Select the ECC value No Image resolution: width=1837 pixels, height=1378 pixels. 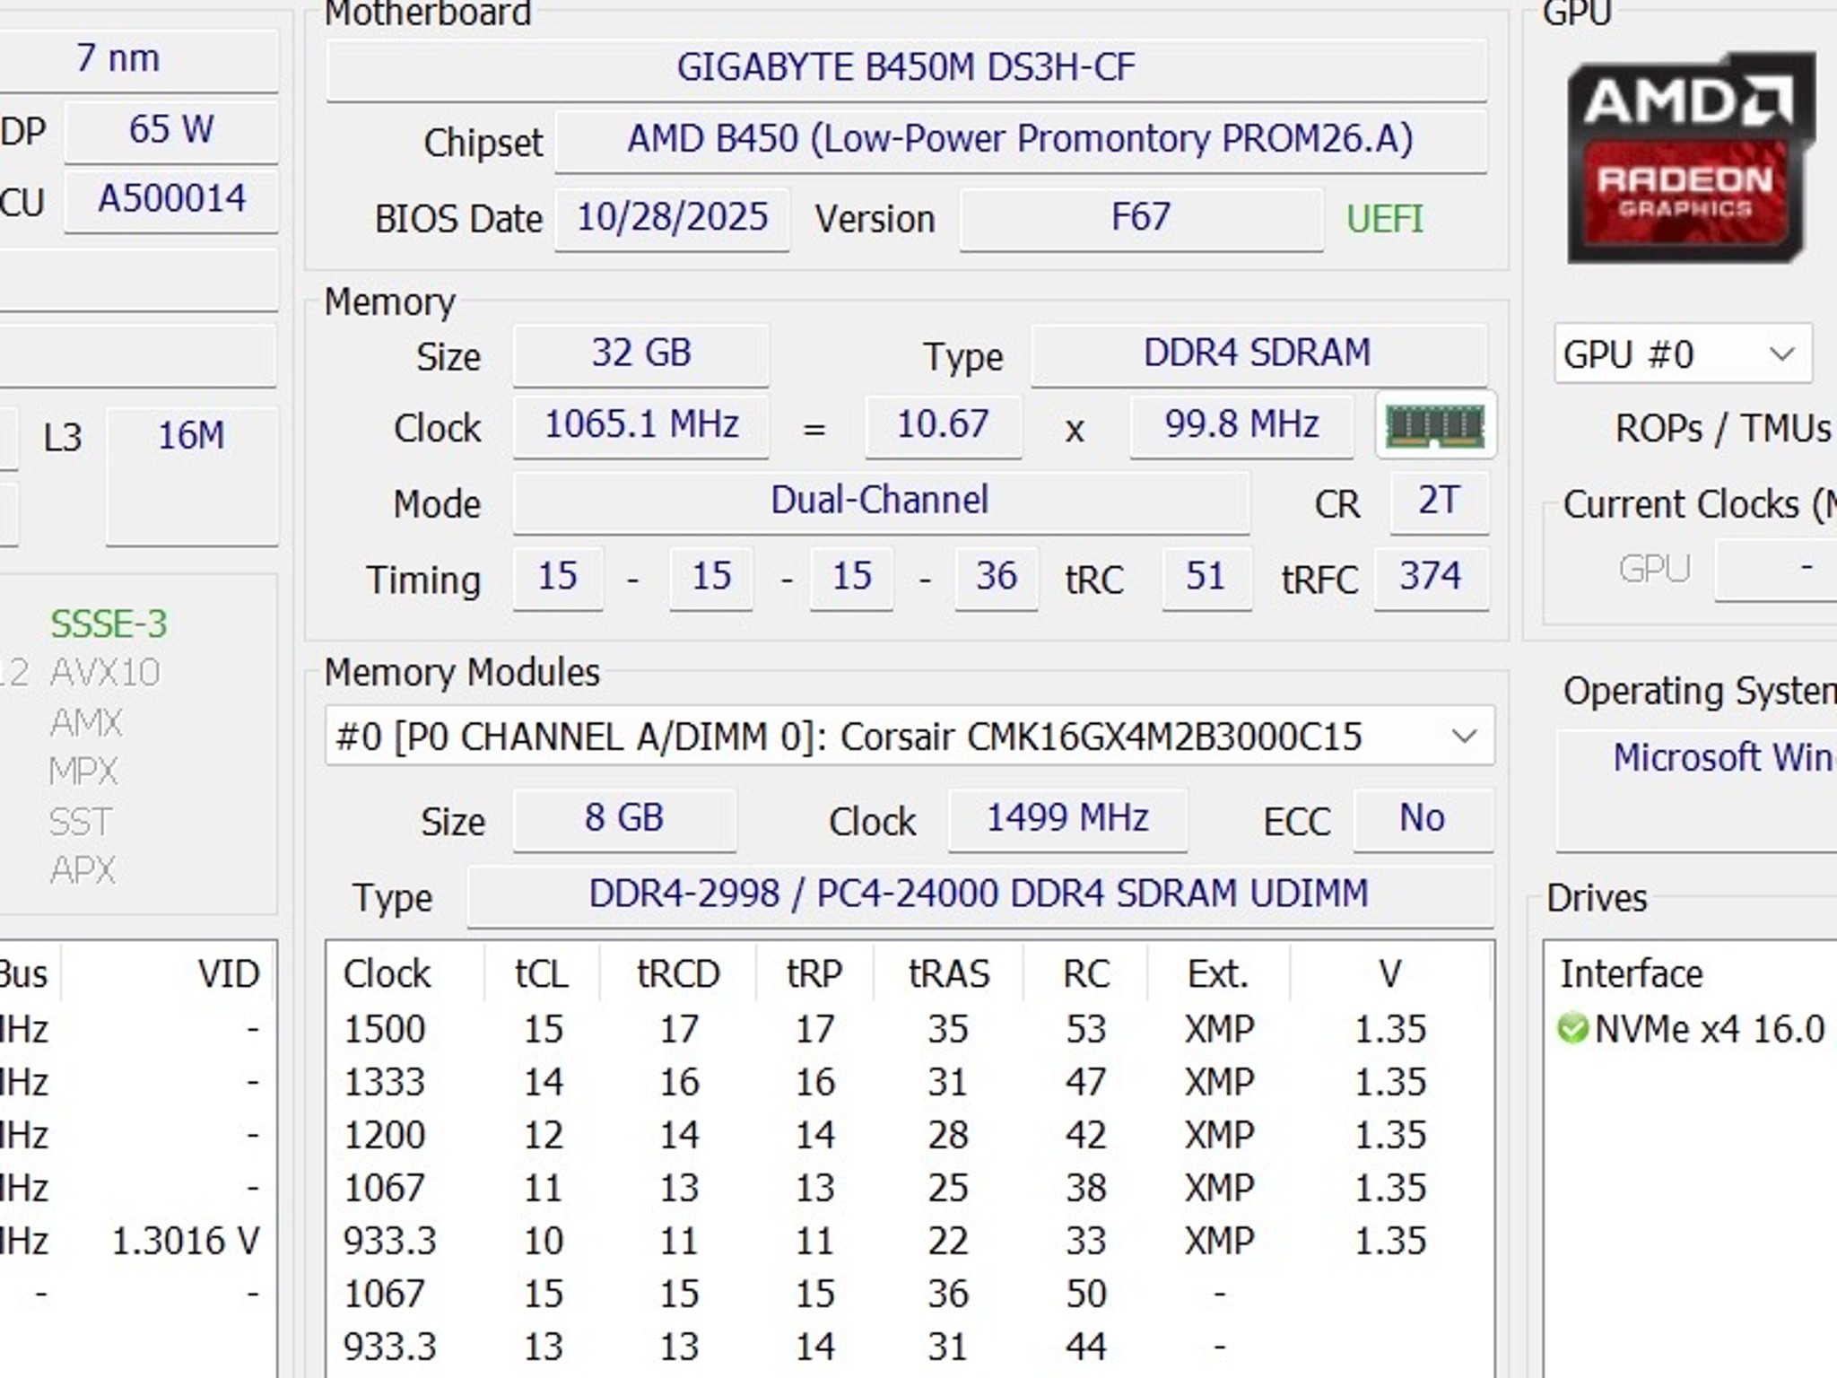tap(1423, 819)
